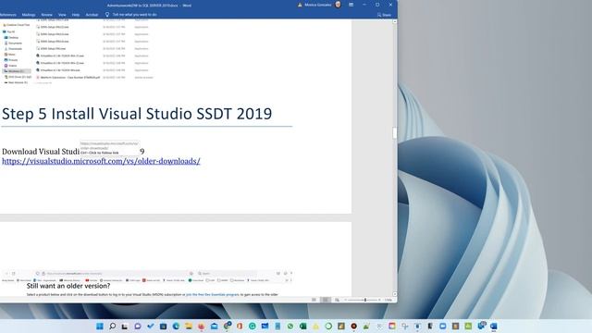Click the Tell me lightbulb icon
This screenshot has height=333, width=592.
107,15
